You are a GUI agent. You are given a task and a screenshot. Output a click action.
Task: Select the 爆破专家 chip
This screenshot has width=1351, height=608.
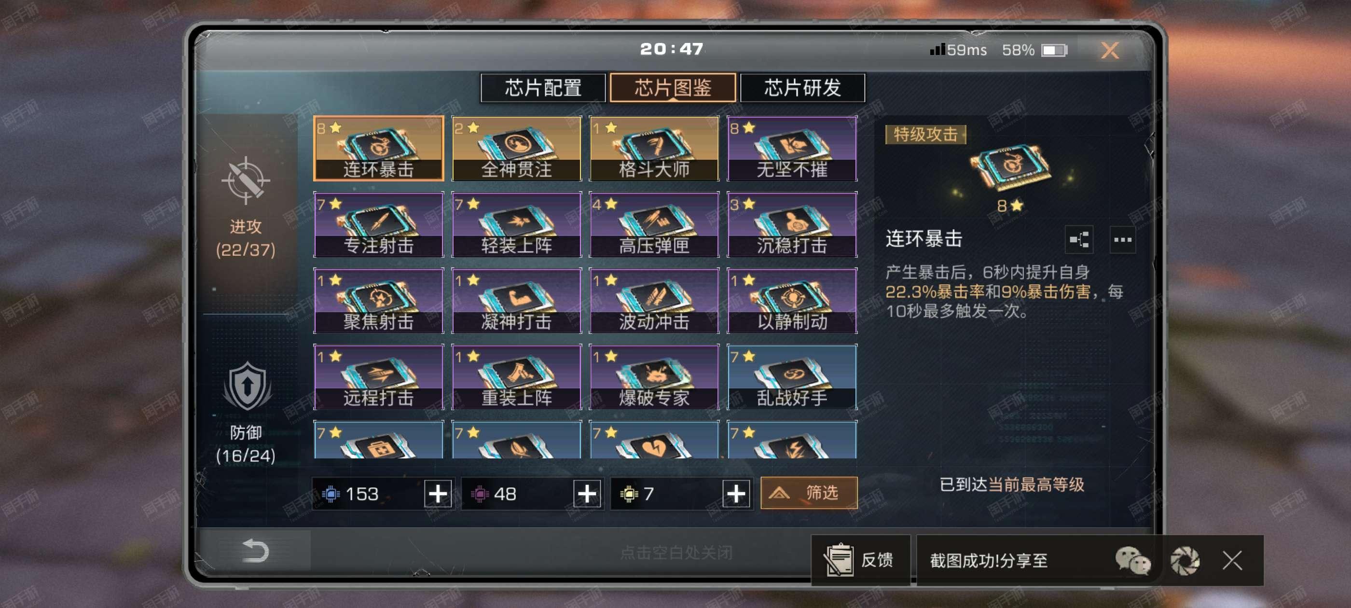(x=653, y=377)
